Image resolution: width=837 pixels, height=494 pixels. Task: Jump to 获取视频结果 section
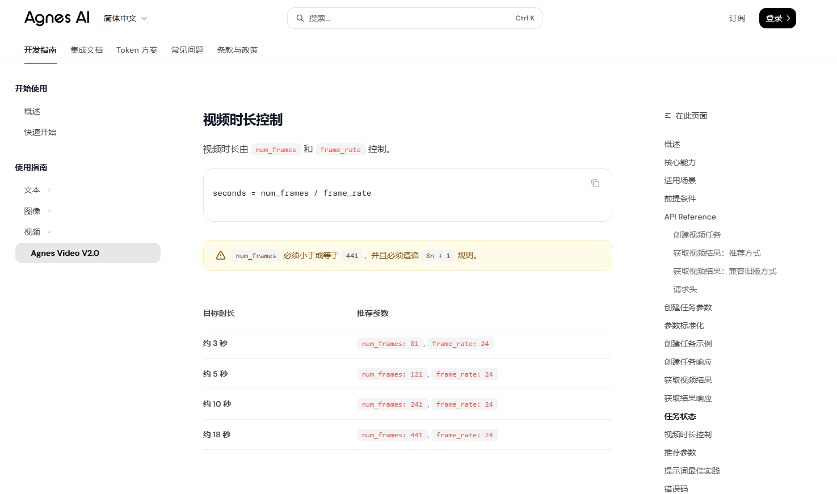pos(688,380)
